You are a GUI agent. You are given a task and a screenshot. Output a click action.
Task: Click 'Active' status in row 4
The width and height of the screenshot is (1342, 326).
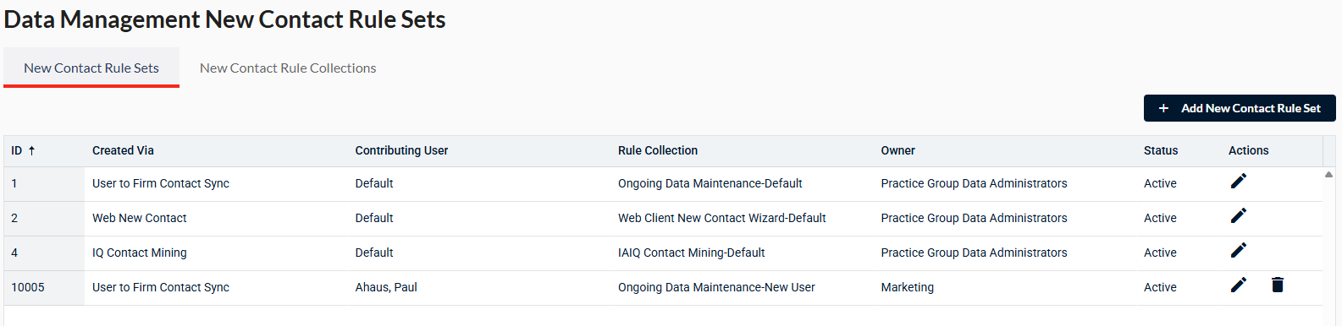coord(1160,253)
